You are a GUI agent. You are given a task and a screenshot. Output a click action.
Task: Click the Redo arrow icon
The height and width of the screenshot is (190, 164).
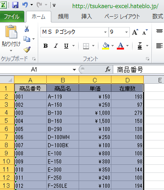[x=40, y=5]
